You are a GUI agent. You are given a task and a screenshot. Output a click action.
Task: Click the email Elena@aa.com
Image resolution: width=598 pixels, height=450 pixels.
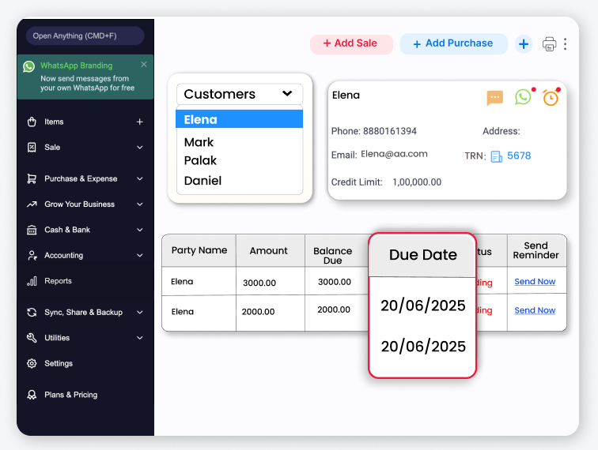point(394,154)
